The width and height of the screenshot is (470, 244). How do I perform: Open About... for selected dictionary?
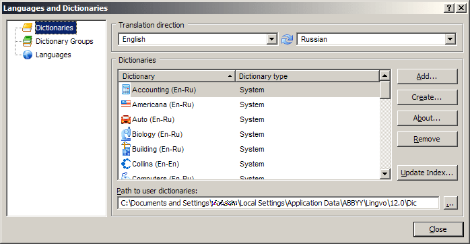(427, 118)
